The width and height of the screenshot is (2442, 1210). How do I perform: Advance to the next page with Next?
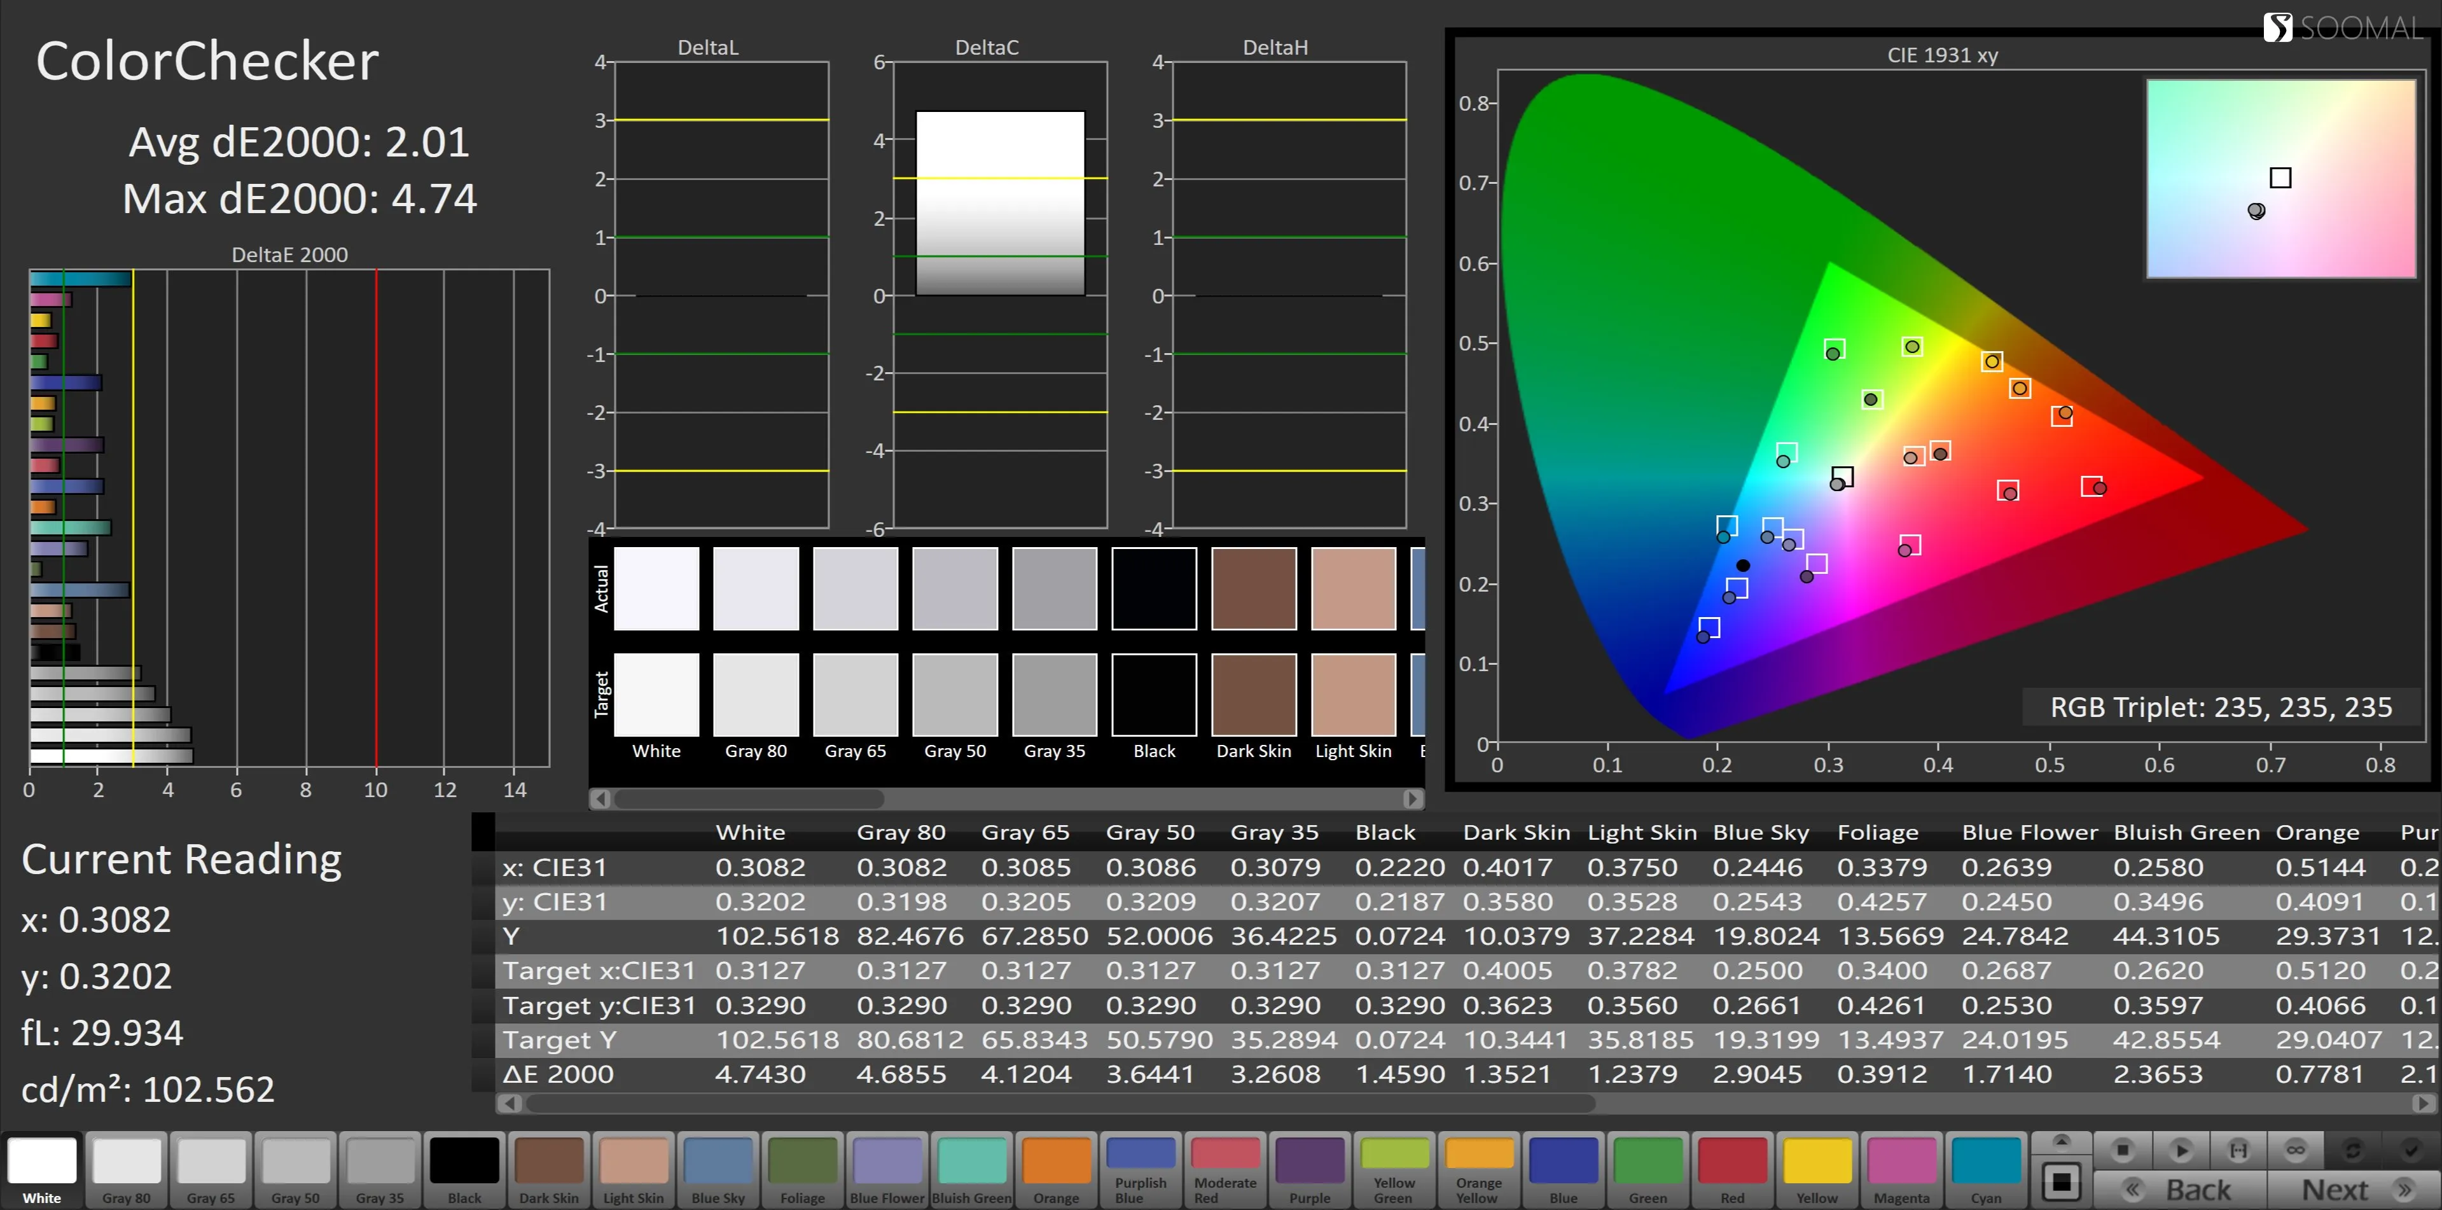click(2354, 1190)
